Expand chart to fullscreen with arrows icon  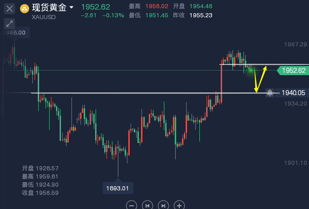pyautogui.click(x=10, y=24)
